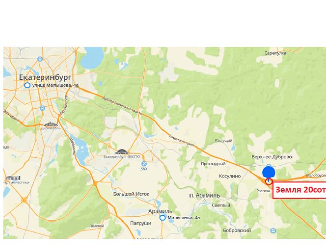Click the Патруши village label
This screenshot has width=326, height=245.
click(141, 223)
